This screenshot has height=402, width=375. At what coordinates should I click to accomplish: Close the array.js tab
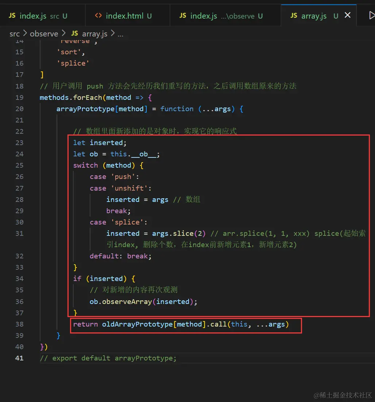pos(348,15)
